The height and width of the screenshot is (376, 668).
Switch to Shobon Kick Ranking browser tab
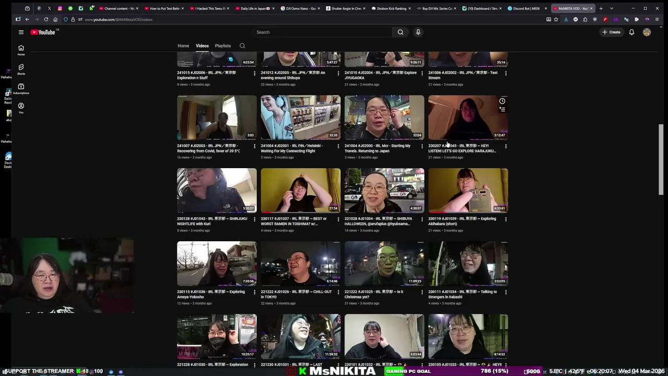pos(391,8)
